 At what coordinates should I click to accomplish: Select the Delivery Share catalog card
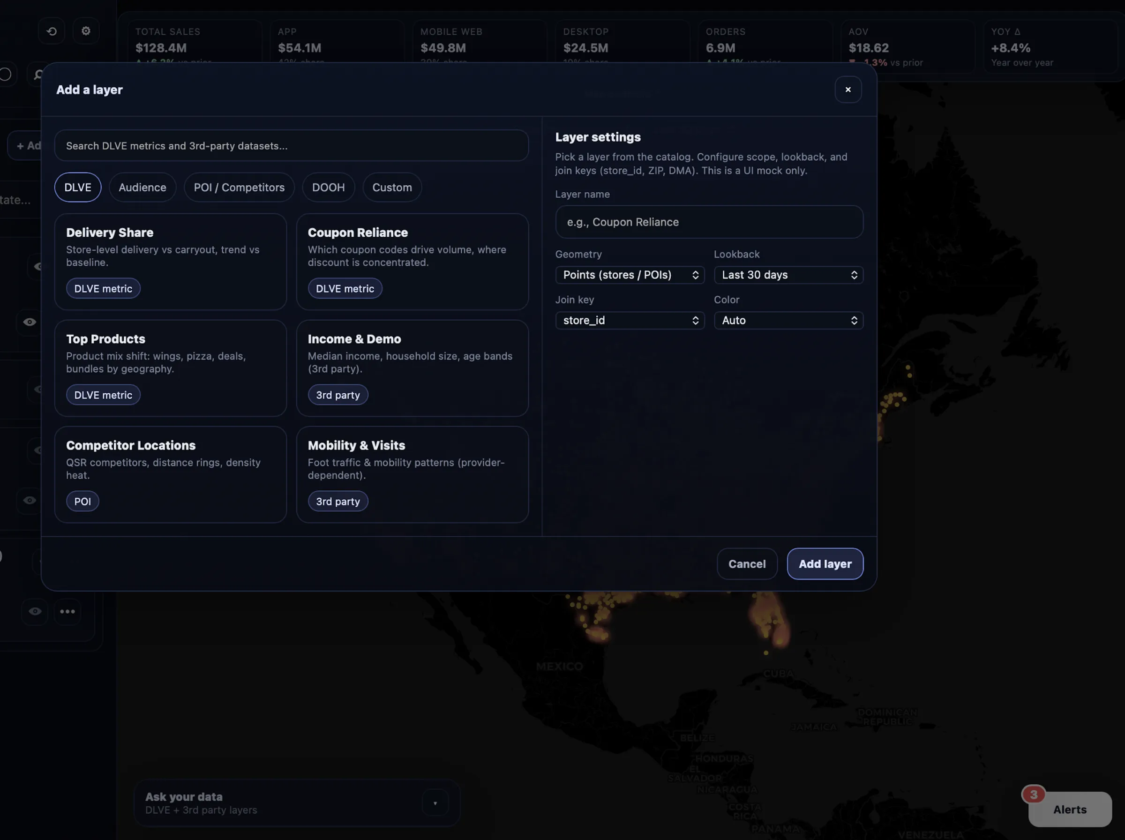click(x=170, y=262)
